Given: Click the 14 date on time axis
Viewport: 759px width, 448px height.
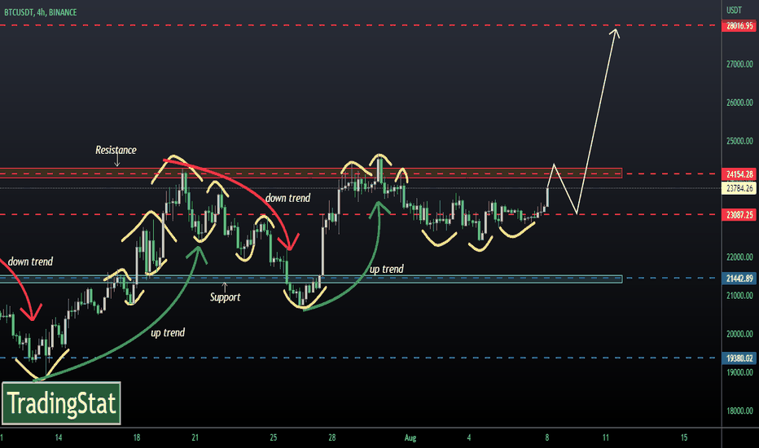Looking at the screenshot, I should tap(59, 437).
